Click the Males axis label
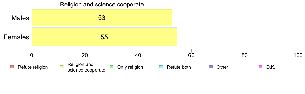This screenshot has width=305, height=94. [20, 18]
